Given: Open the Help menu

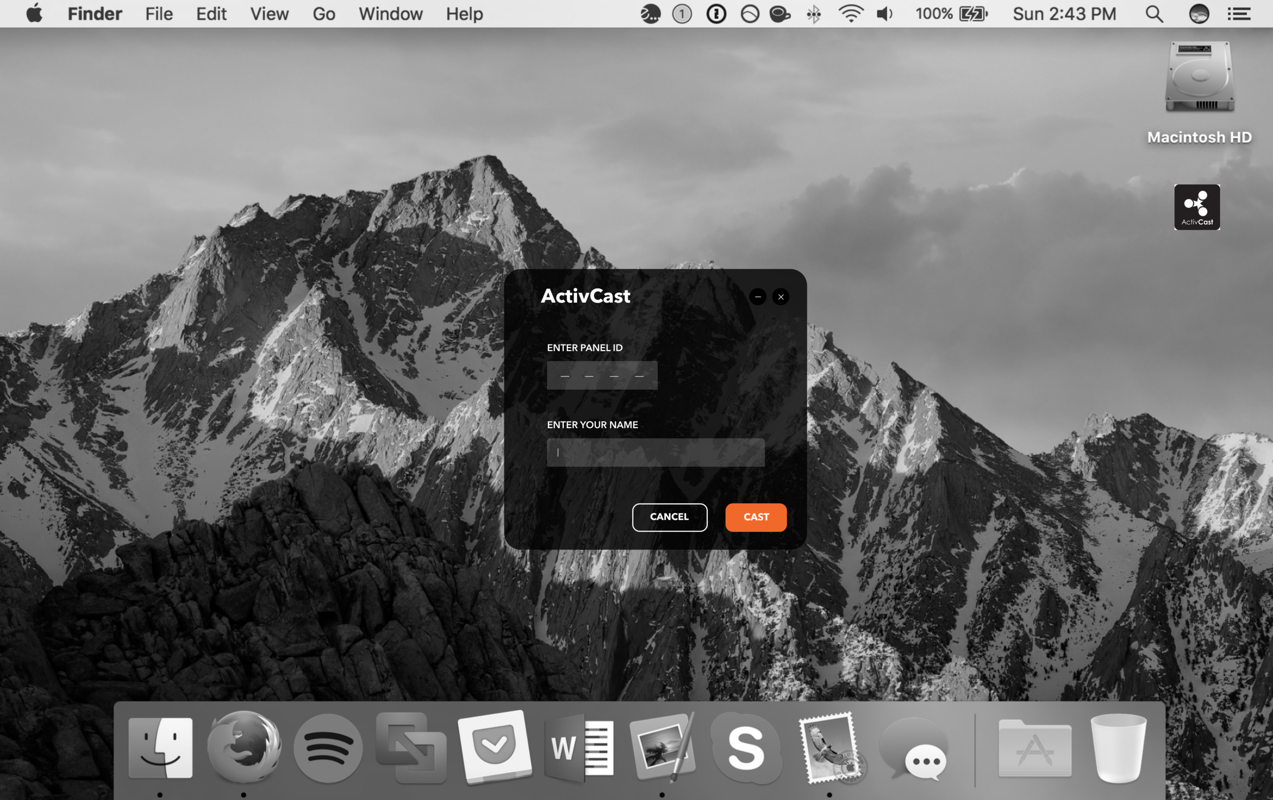Looking at the screenshot, I should pos(464,14).
